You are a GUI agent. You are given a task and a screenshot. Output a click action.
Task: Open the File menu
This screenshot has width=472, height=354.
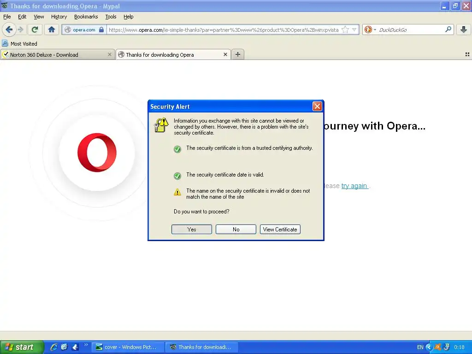click(x=7, y=17)
